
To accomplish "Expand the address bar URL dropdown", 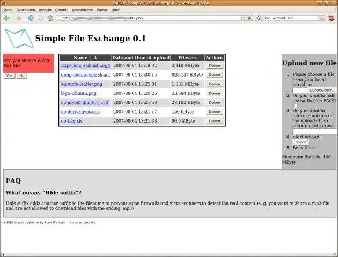I will click(x=244, y=18).
